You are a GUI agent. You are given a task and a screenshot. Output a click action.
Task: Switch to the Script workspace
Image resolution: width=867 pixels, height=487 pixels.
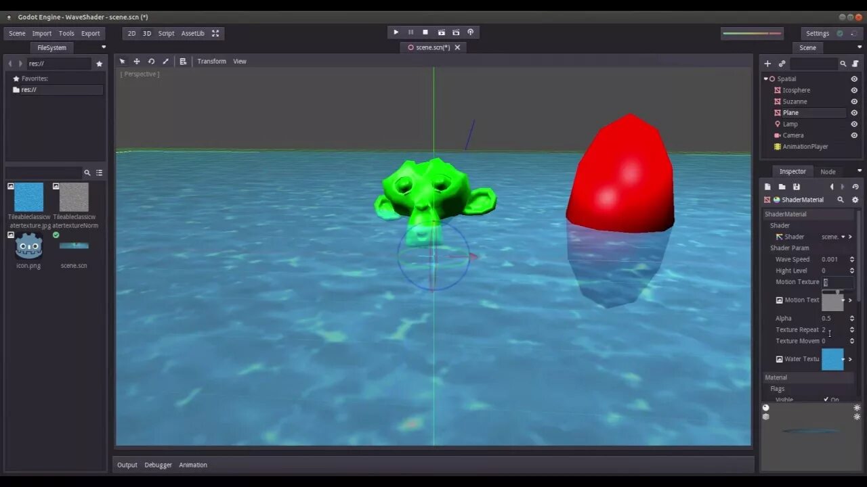point(166,33)
